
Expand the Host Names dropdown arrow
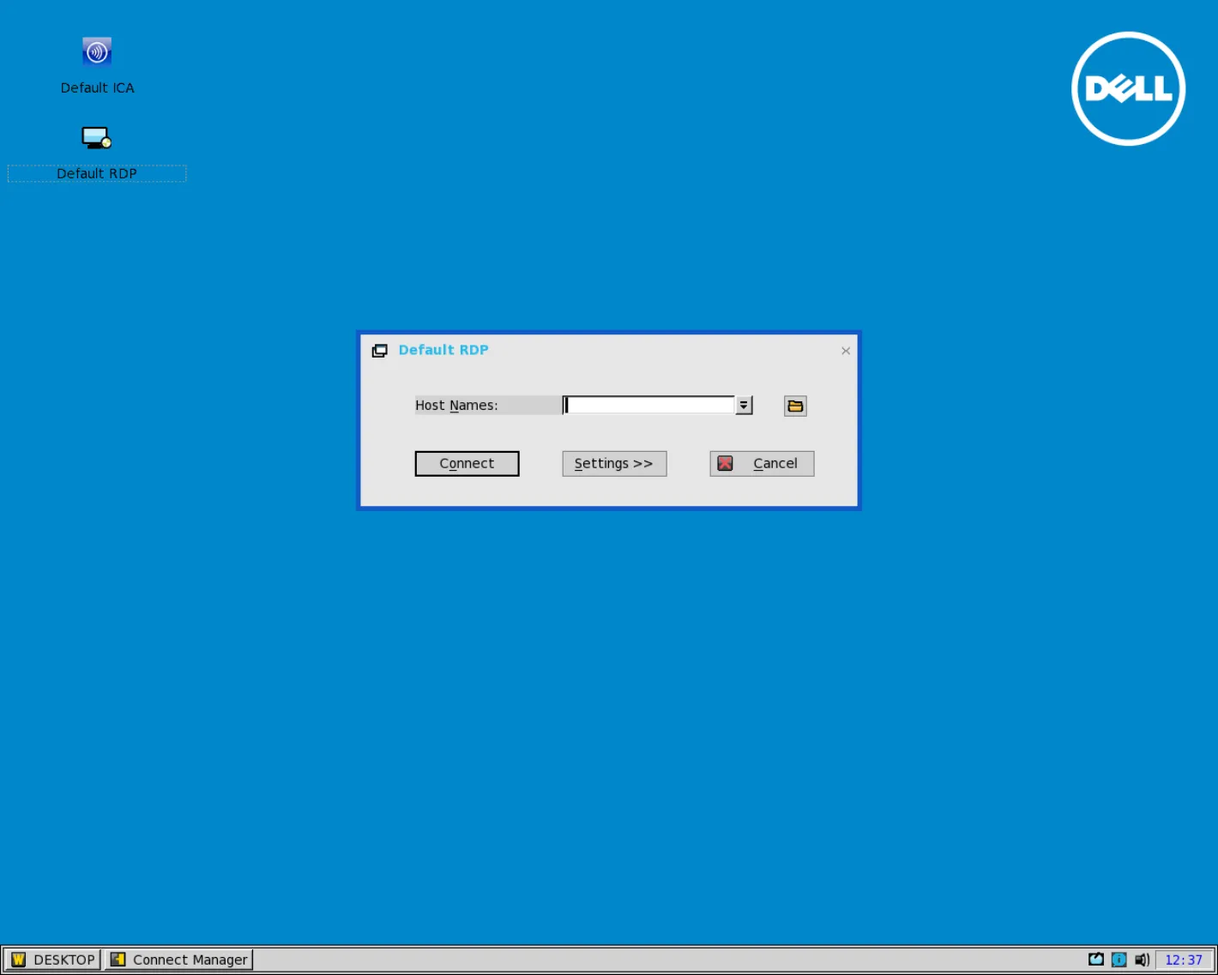tap(744, 406)
